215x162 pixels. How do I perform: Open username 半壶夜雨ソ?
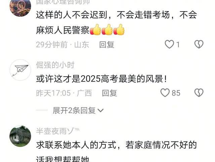(58, 131)
